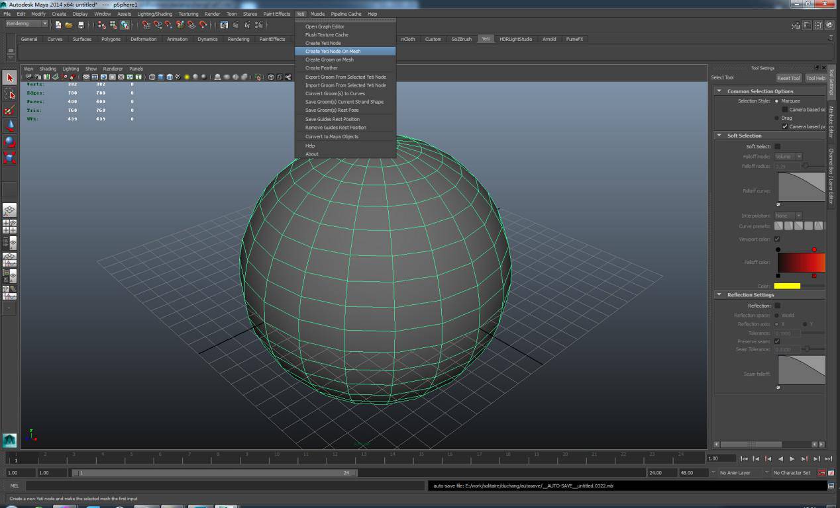Pick the Paint Selection tool
840x508 pixels.
(9, 110)
